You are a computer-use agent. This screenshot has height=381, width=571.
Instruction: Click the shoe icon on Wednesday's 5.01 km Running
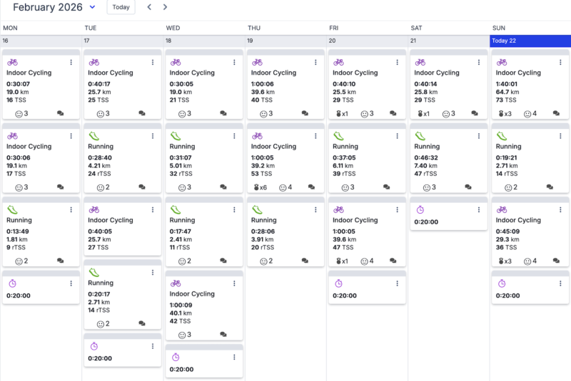[x=176, y=136]
